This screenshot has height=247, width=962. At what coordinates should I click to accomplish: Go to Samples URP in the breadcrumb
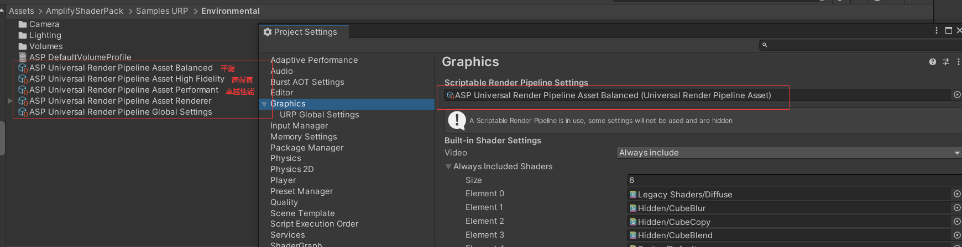[x=162, y=11]
